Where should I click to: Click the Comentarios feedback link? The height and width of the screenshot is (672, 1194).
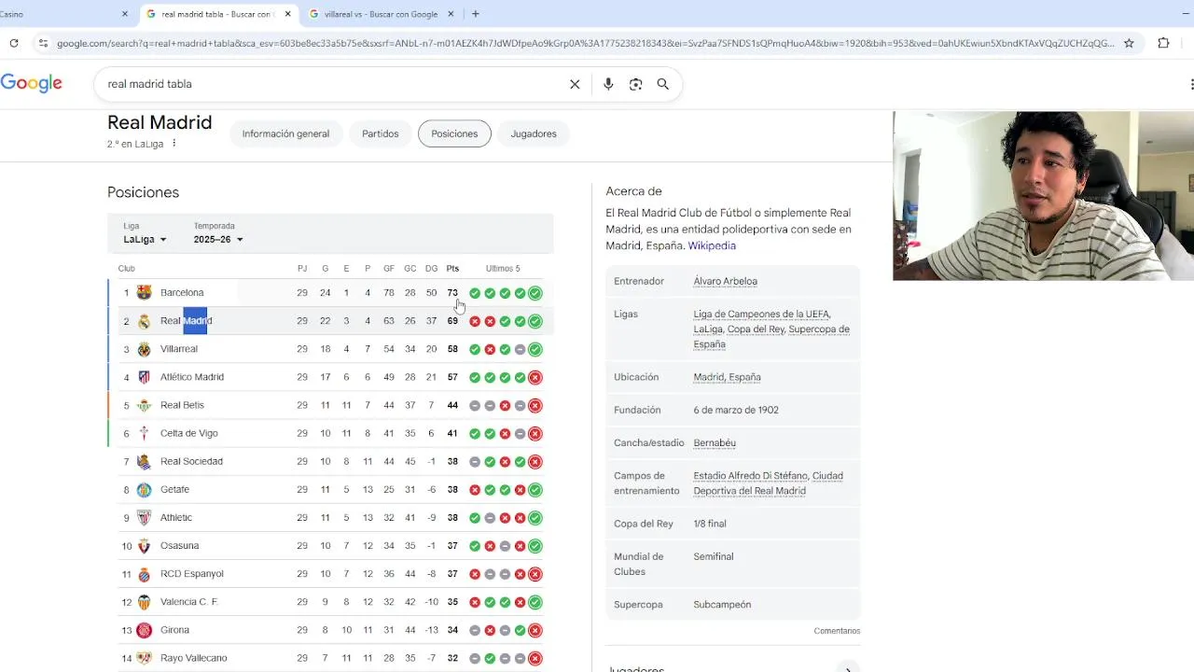click(837, 631)
